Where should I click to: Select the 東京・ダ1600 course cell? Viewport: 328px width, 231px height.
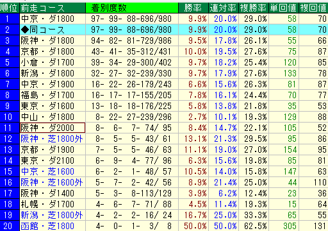[53, 106]
